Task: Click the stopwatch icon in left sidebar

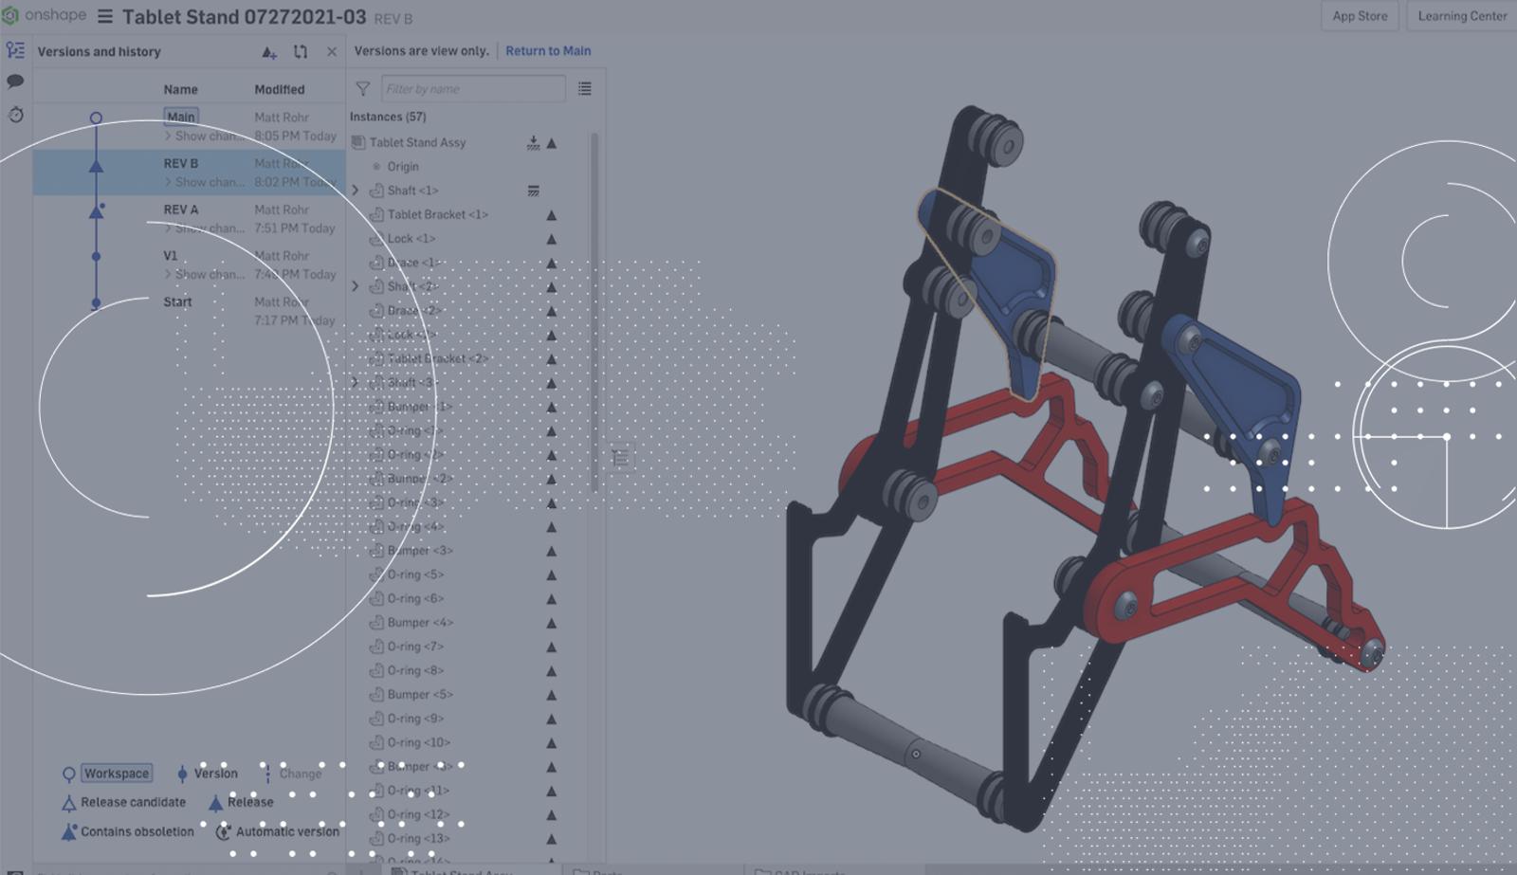Action: tap(15, 115)
